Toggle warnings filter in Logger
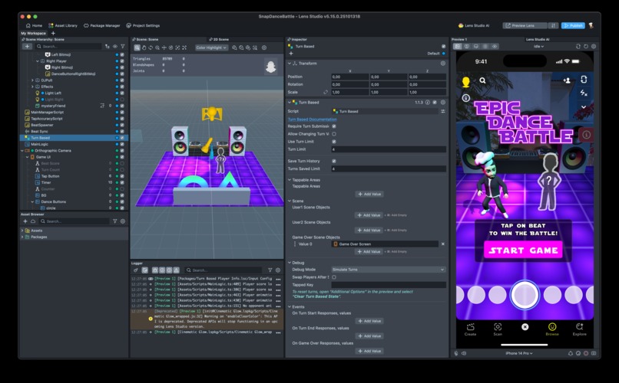Image resolution: width=619 pixels, height=383 pixels. click(x=176, y=270)
